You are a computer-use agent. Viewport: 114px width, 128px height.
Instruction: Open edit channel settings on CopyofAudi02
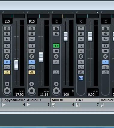point(7,56)
